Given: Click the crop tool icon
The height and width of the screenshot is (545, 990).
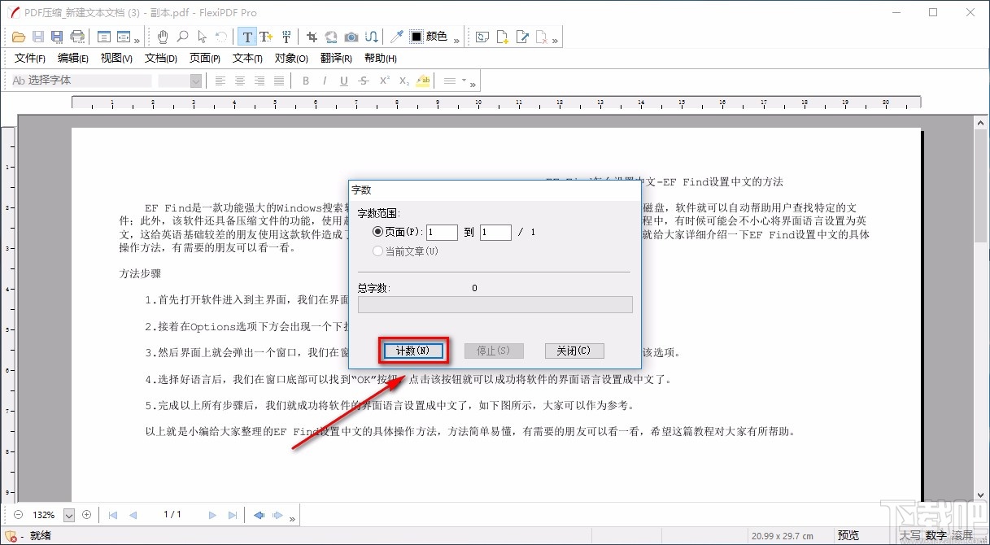Looking at the screenshot, I should tap(312, 37).
